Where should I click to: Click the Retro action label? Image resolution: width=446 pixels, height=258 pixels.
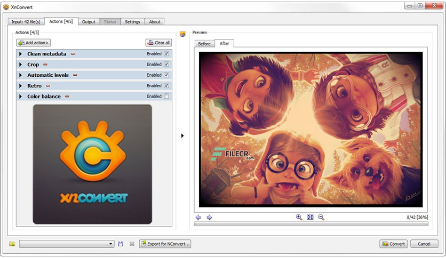(x=35, y=86)
